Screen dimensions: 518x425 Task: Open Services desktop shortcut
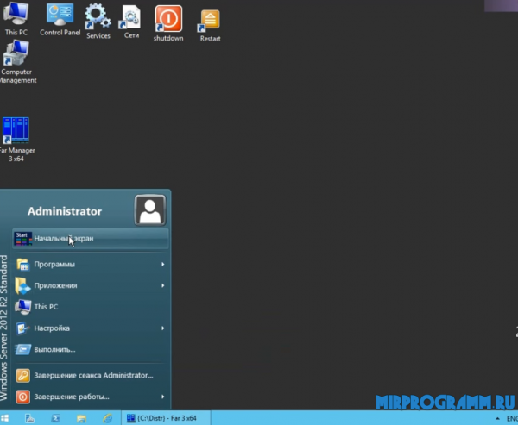tap(98, 21)
